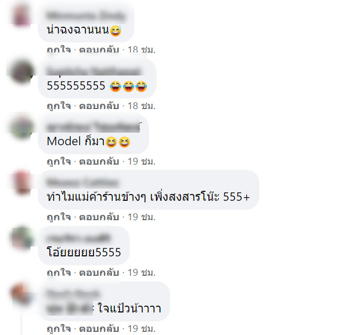357x335 pixels.
Task: Click the laughing emojis after 'Model ก็มา'
Action: coord(118,142)
